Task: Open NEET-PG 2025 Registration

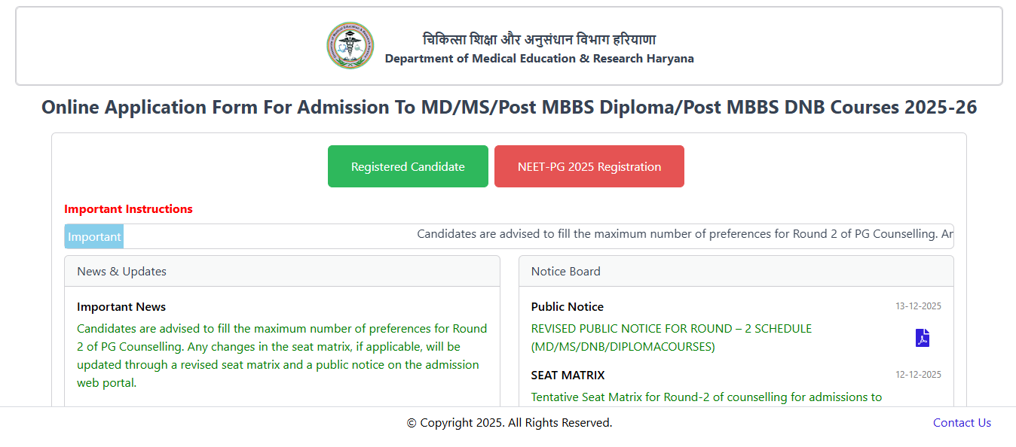Action: [589, 166]
